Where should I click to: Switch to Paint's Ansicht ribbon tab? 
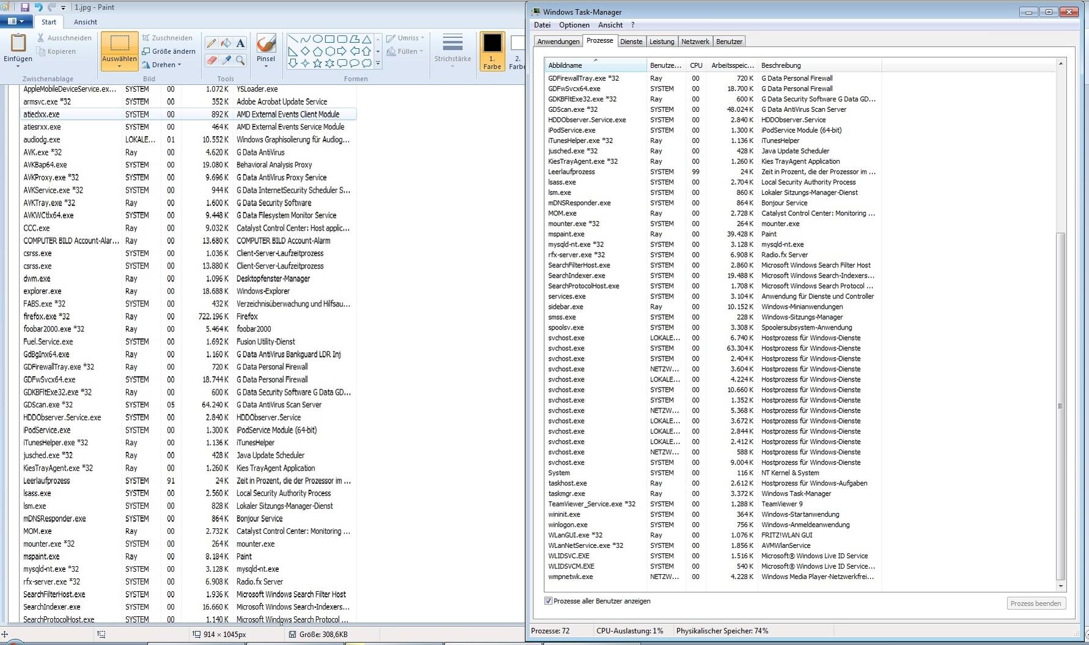(86, 22)
